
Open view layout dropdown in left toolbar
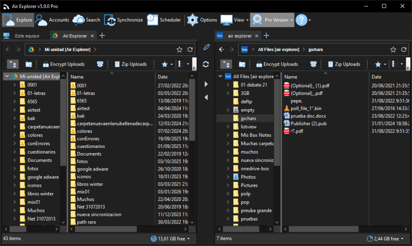(183, 64)
